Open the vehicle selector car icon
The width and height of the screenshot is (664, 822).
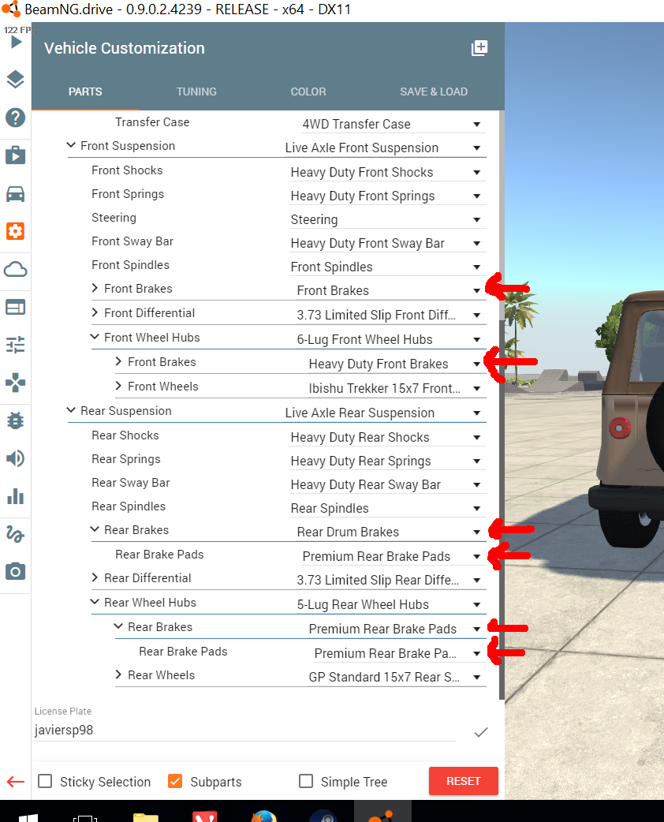click(15, 194)
